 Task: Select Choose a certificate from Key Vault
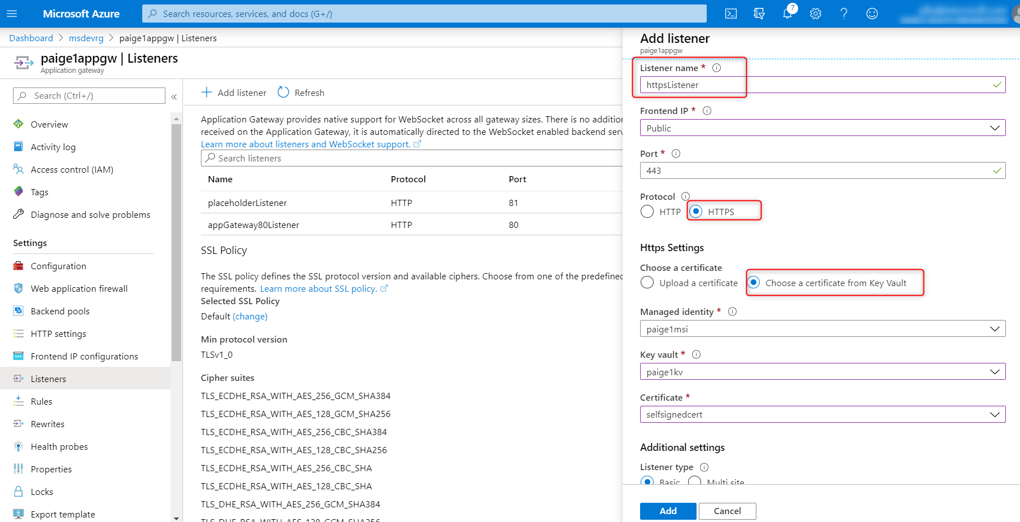[x=754, y=283]
